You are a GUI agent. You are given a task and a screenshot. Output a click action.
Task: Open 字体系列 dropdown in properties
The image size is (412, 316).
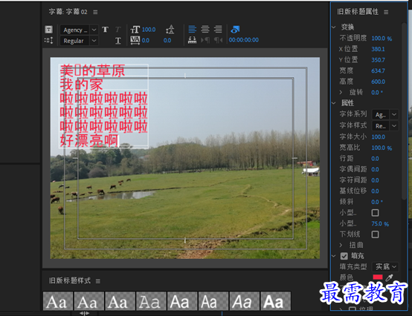tap(385, 114)
